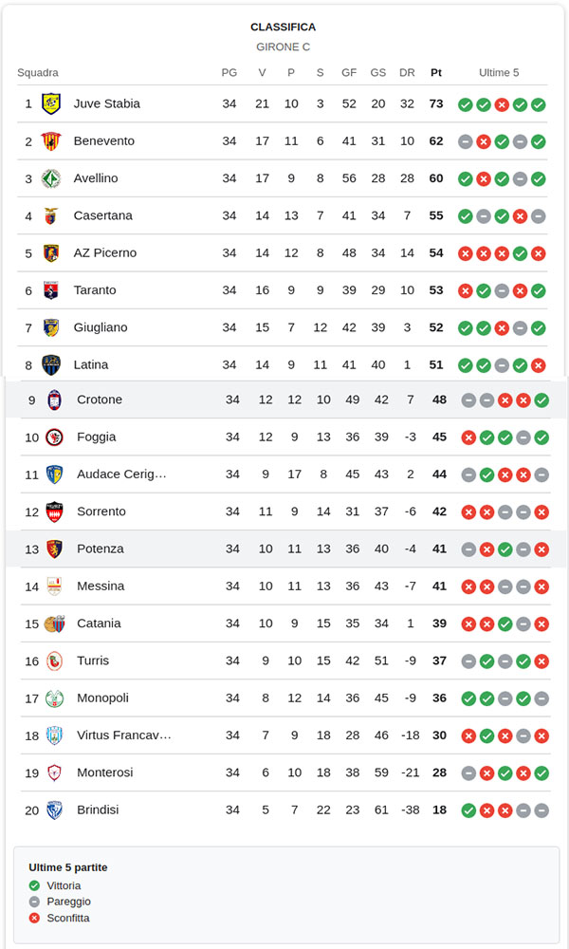Click the Foggia club logo

click(x=54, y=437)
